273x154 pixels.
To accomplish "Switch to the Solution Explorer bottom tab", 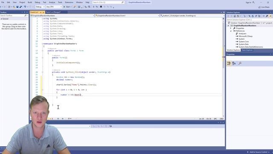I will [x=233, y=50].
